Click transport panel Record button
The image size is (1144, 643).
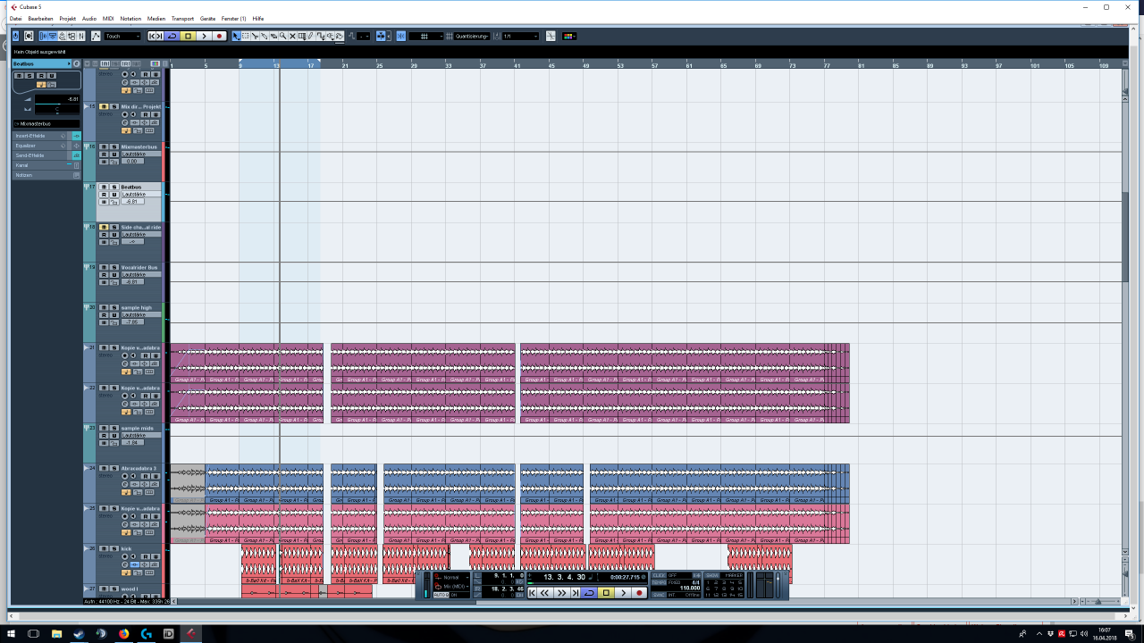[x=639, y=593]
